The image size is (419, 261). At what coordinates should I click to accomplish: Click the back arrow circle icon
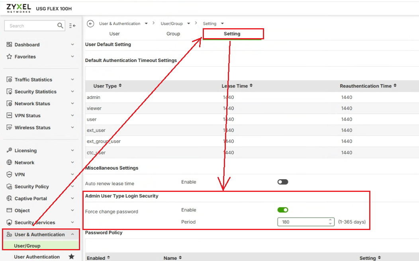point(90,24)
